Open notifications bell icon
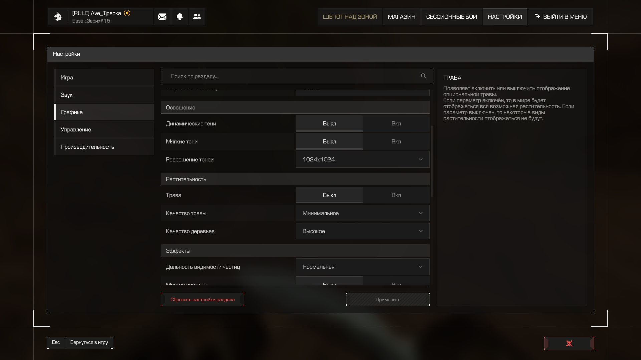 click(x=180, y=17)
